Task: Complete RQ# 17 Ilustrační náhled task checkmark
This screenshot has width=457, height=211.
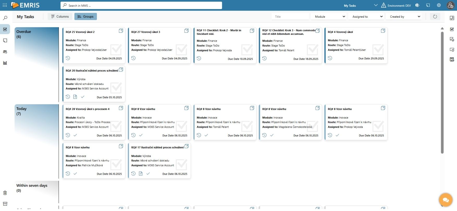Action: tap(148, 174)
